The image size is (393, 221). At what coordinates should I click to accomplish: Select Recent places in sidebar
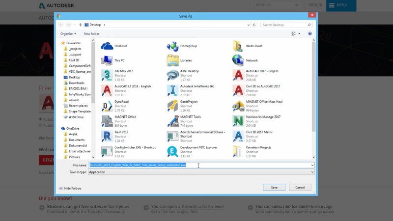click(78, 106)
